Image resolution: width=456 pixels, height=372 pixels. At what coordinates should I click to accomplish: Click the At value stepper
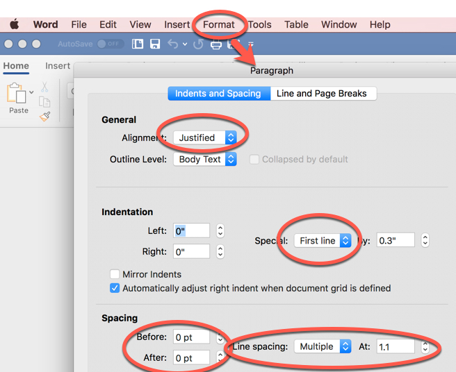[425, 346]
